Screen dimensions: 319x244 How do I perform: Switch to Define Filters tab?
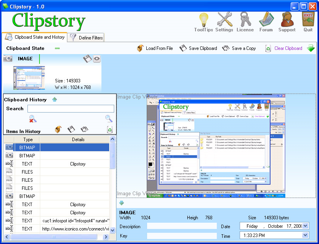[86, 38]
